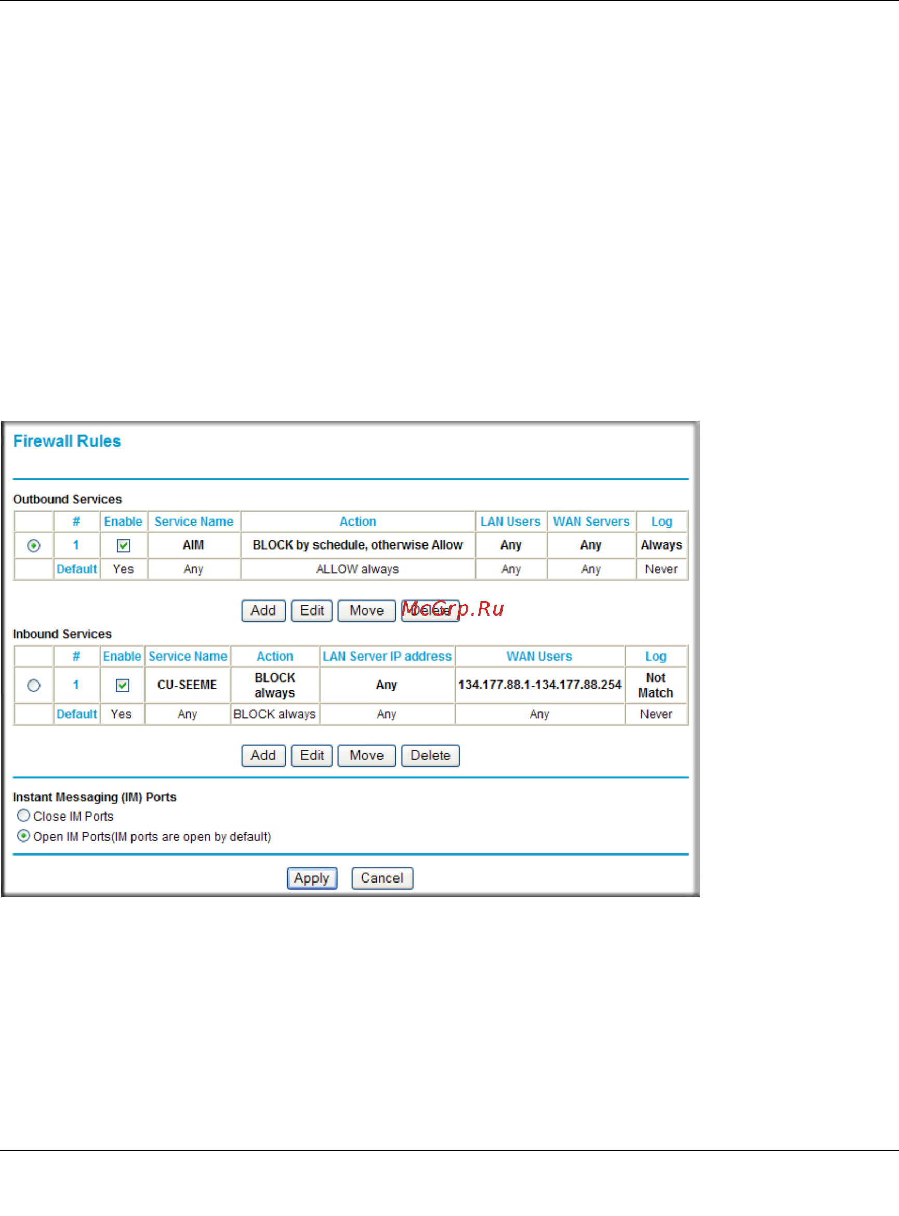Click rule number 1 in Inbound Services
899x1216 pixels.
pos(76,685)
